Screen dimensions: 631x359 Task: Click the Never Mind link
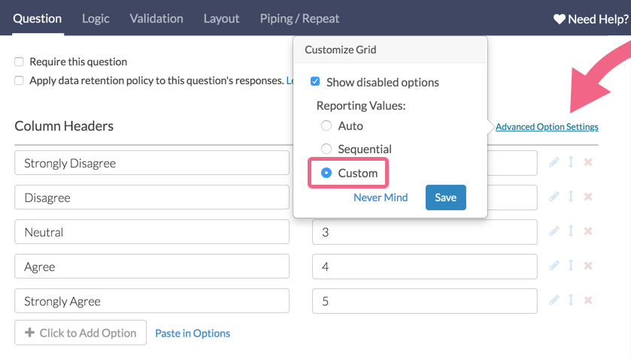[x=381, y=198]
